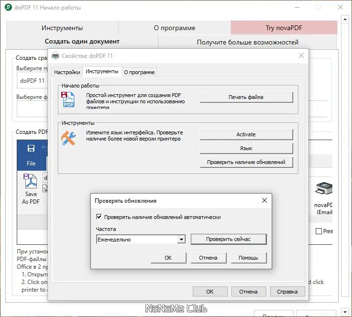Click the 'Начало работы' group label

click(80, 86)
